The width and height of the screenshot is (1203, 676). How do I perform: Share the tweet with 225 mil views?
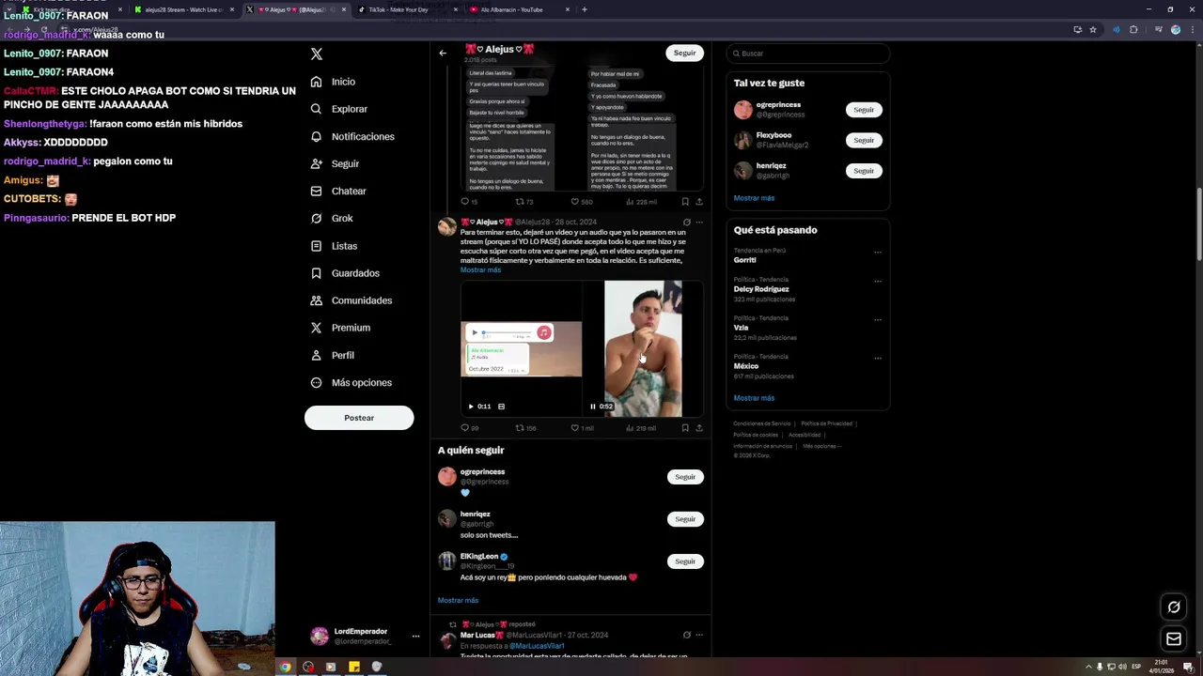pos(699,202)
